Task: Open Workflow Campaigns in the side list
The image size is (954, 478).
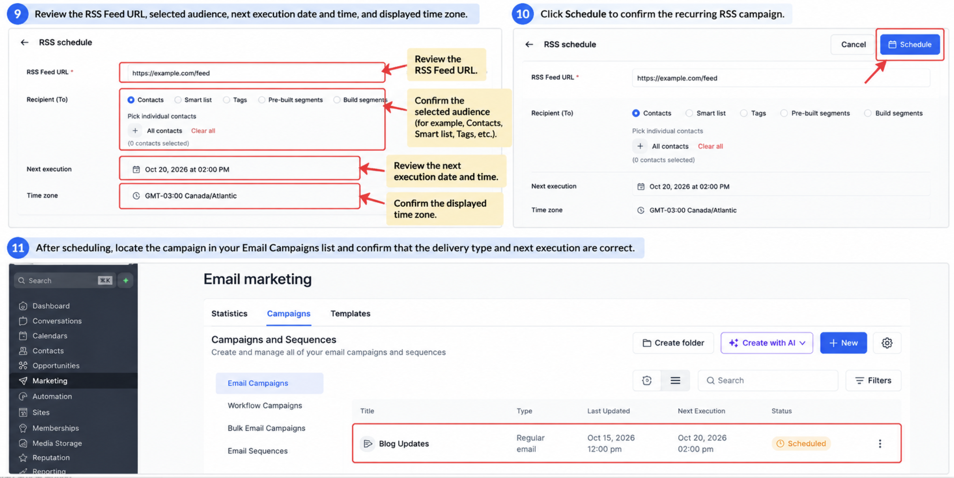Action: (x=264, y=405)
